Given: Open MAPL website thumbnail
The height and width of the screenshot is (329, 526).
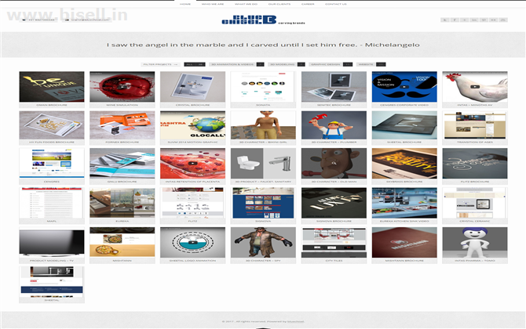Looking at the screenshot, I should [52, 203].
